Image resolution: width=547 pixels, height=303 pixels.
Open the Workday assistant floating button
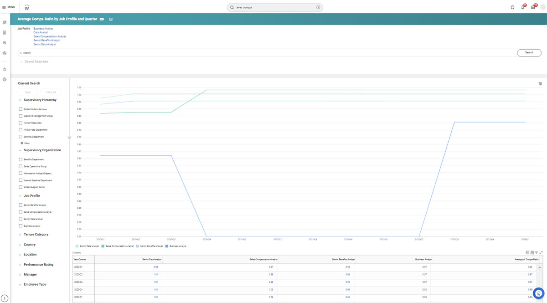(x=539, y=293)
